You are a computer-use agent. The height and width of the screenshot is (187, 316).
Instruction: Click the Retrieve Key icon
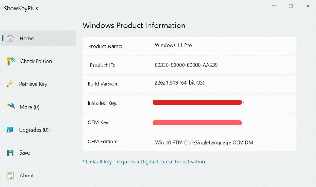[10, 84]
